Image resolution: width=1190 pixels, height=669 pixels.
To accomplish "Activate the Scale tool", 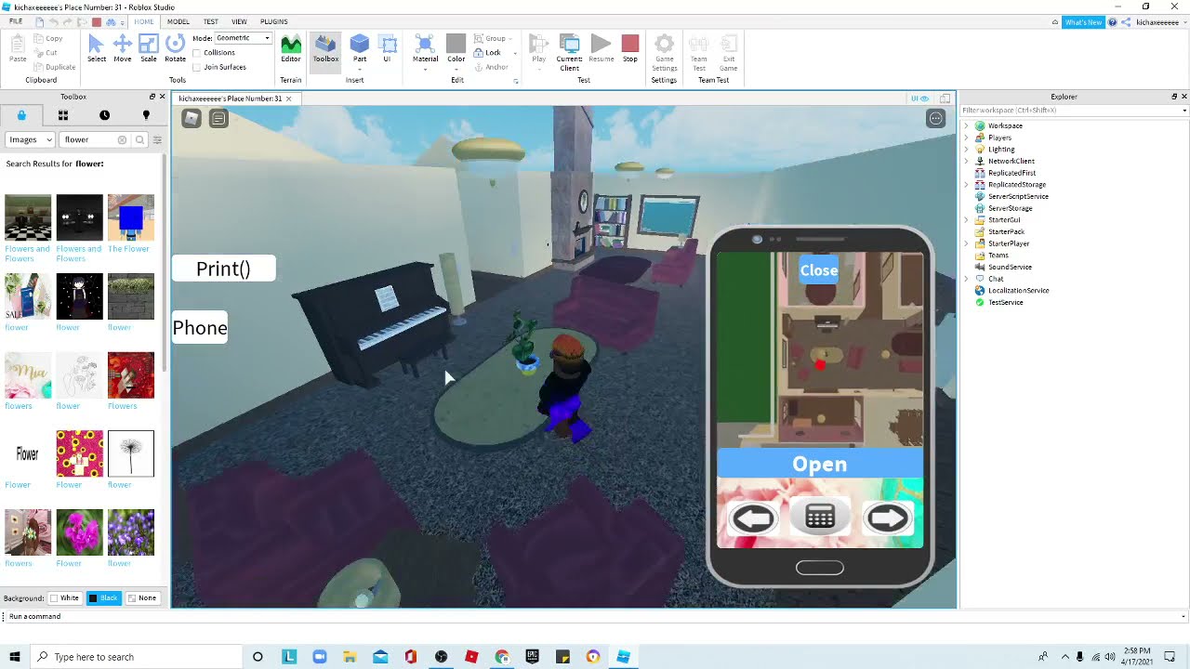I will pyautogui.click(x=148, y=48).
